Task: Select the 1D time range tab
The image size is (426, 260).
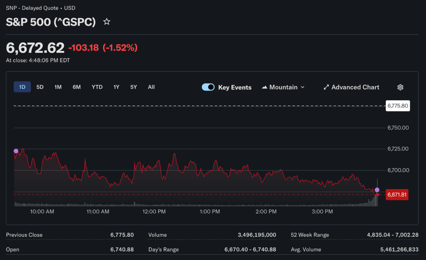Action: 22,87
